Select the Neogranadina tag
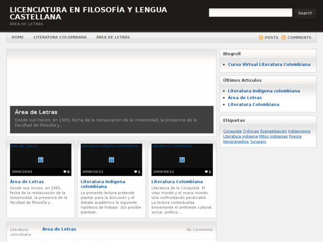This screenshot has height=242, width=323. point(236,142)
